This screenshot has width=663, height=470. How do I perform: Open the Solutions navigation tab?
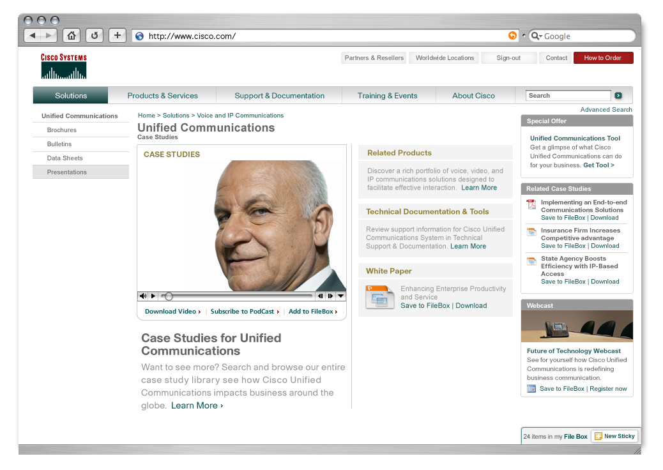(71, 96)
